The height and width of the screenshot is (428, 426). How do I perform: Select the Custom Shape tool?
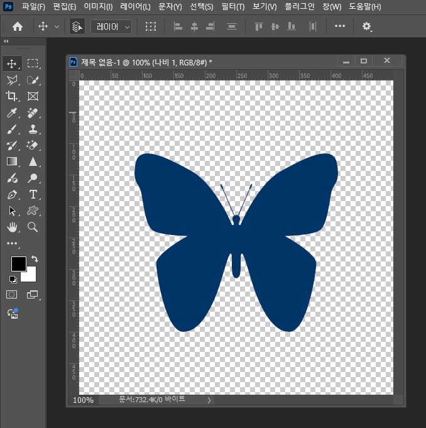[x=33, y=211]
